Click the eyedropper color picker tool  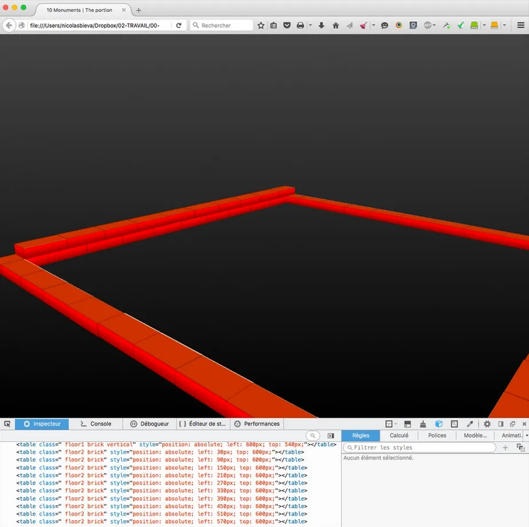point(470,424)
